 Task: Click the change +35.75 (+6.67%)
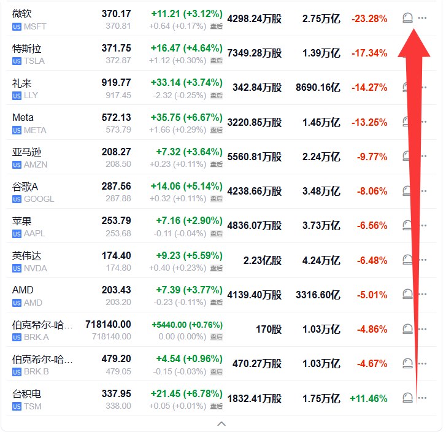(186, 117)
